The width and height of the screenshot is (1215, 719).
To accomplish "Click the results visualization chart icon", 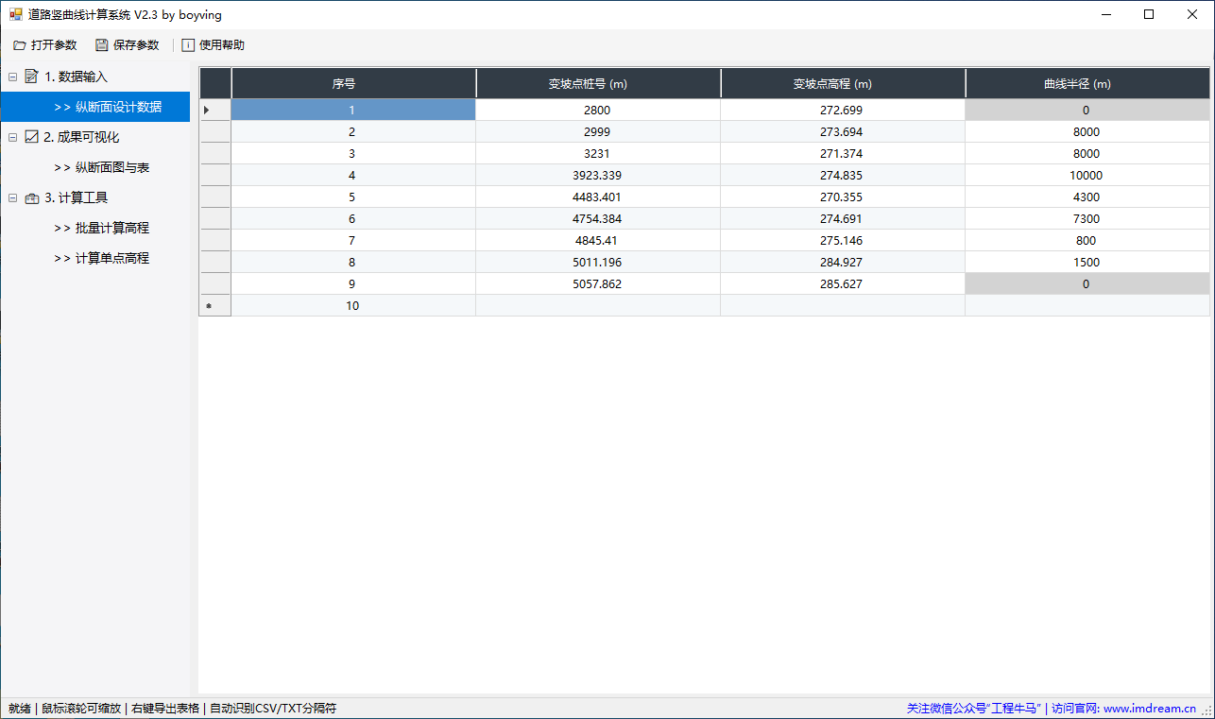I will [x=31, y=137].
